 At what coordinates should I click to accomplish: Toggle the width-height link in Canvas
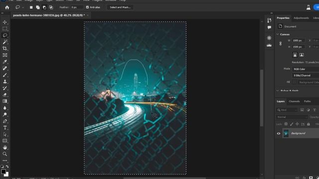281,43
